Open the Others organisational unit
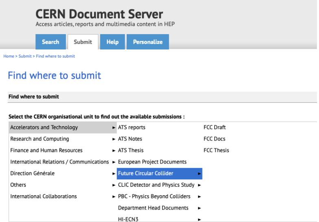The height and width of the screenshot is (222, 319). coord(18,185)
